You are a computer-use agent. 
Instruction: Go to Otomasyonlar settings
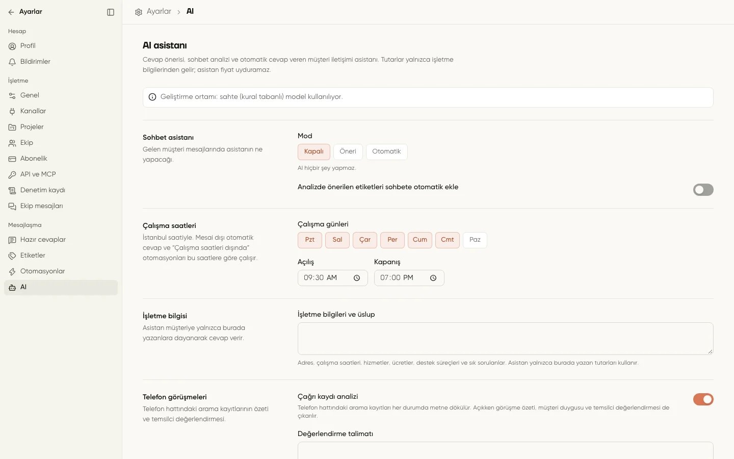coord(61,271)
